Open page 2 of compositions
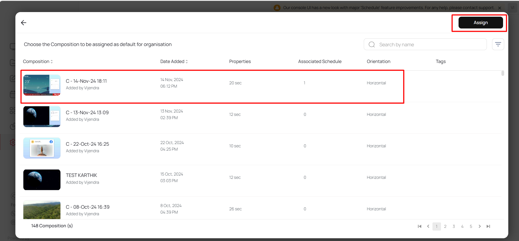Image resolution: width=519 pixels, height=241 pixels. pos(445,226)
